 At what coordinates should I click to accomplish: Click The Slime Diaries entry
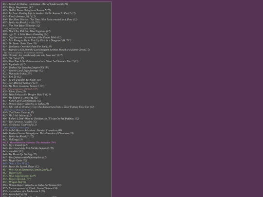[x=40, y=19]
